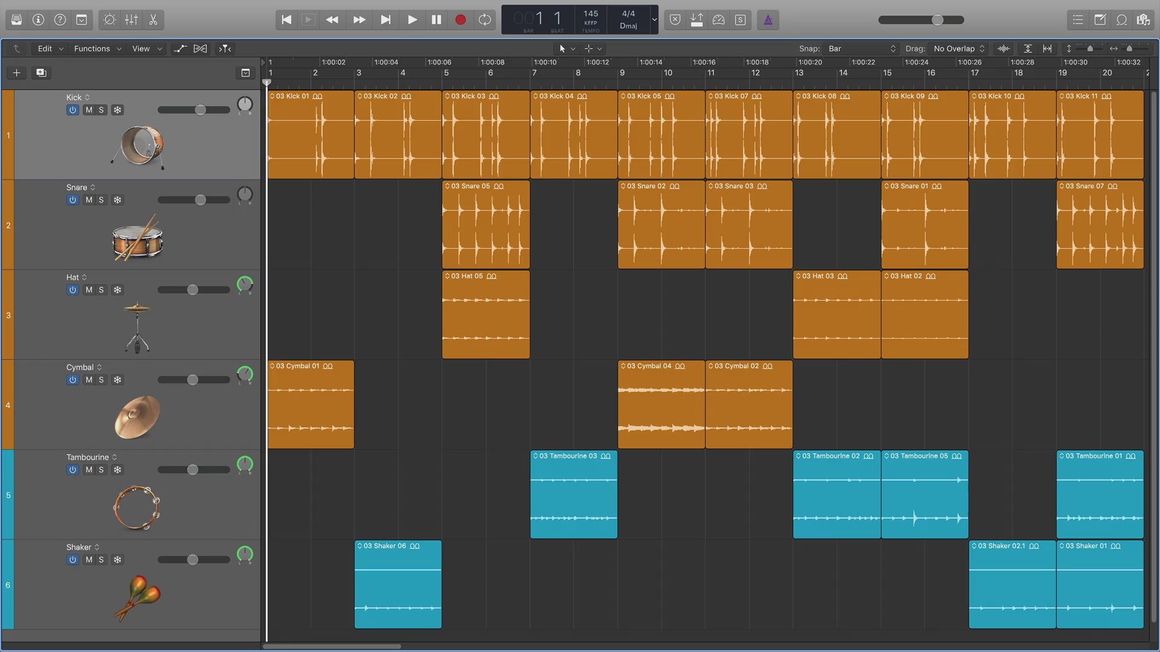1160x652 pixels.
Task: Click the Rewind button
Action: (332, 20)
